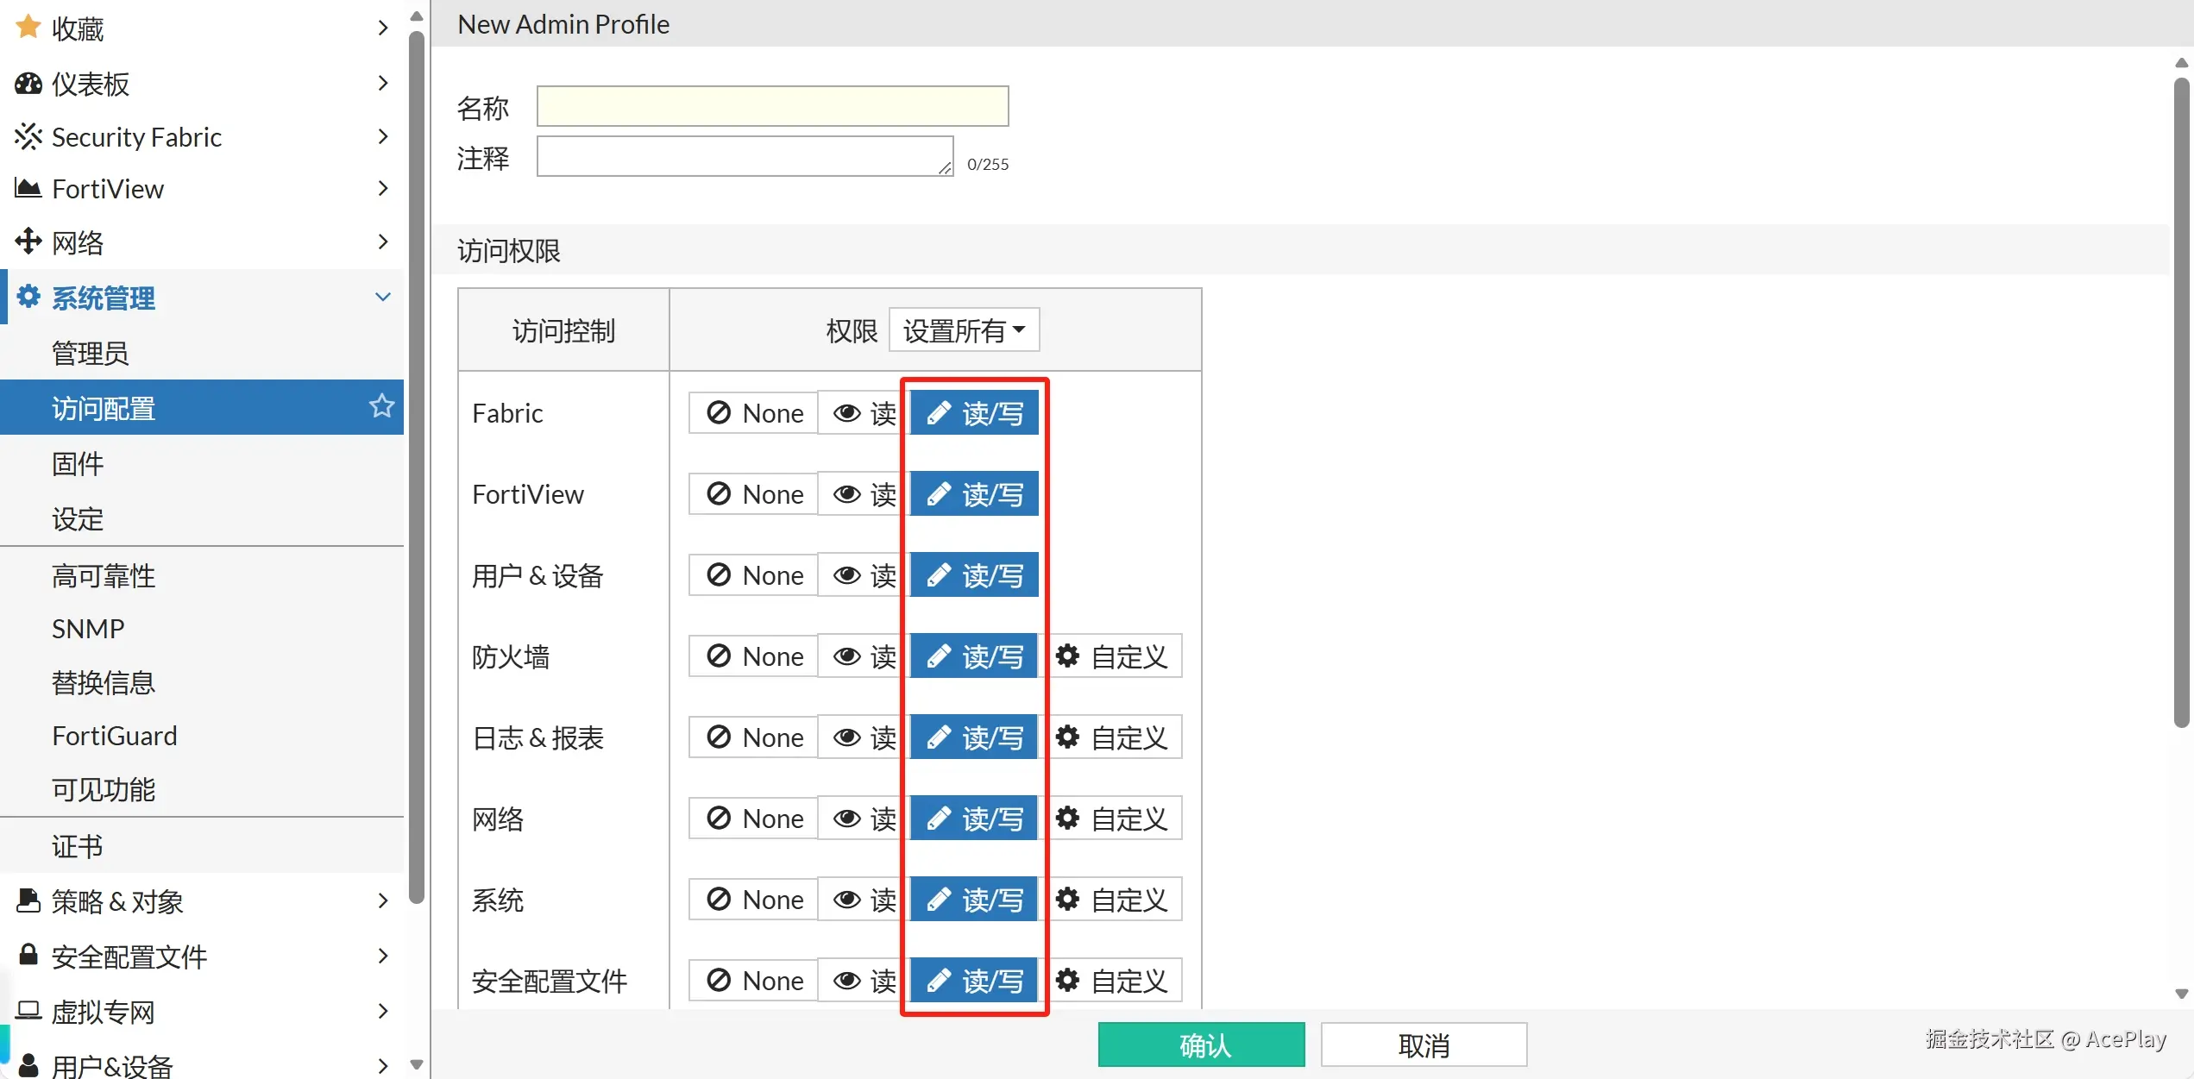This screenshot has width=2194, height=1079.
Task: Click into the 名称 name field
Action: (772, 106)
